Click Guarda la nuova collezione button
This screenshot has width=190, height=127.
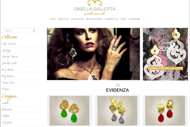tap(165, 68)
